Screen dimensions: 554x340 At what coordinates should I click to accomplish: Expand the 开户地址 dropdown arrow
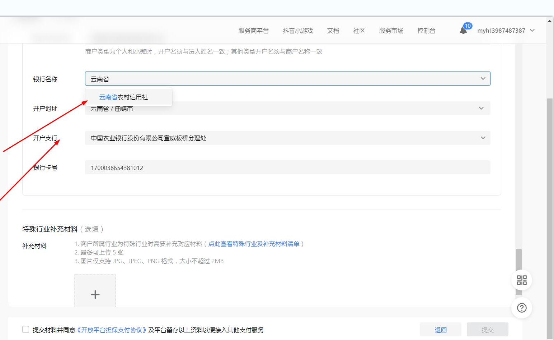(481, 108)
